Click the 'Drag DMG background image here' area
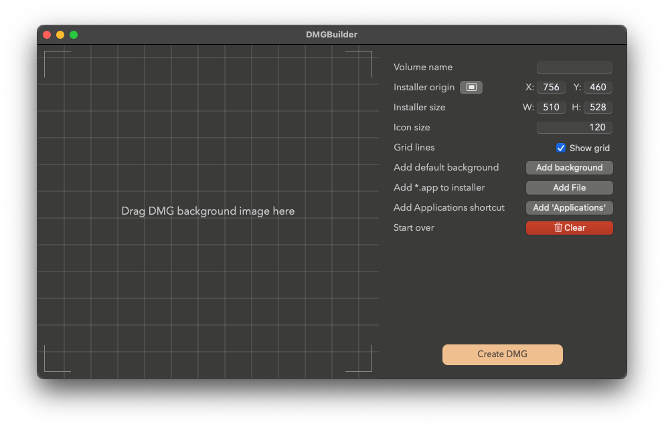 207,211
